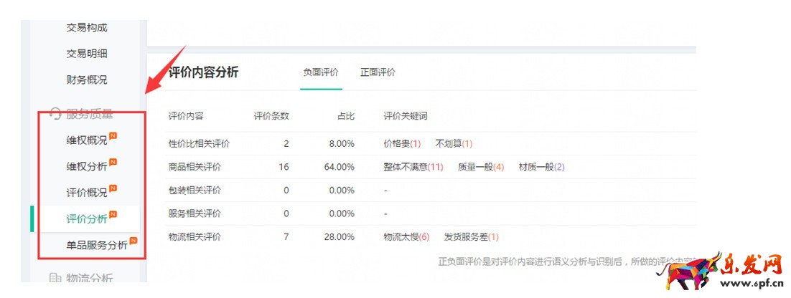Open the 维权分析 sidebar page

(87, 166)
